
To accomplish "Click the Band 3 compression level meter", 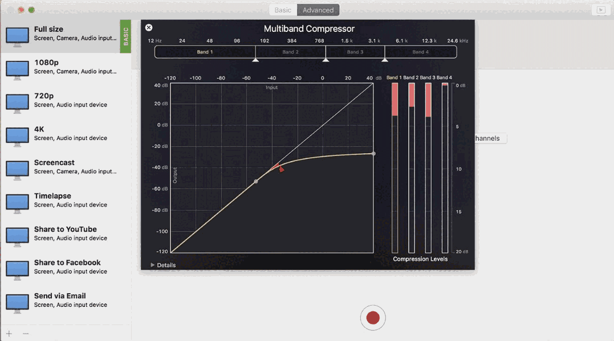I will pyautogui.click(x=428, y=168).
